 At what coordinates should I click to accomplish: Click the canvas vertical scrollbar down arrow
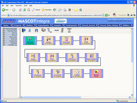132,95
